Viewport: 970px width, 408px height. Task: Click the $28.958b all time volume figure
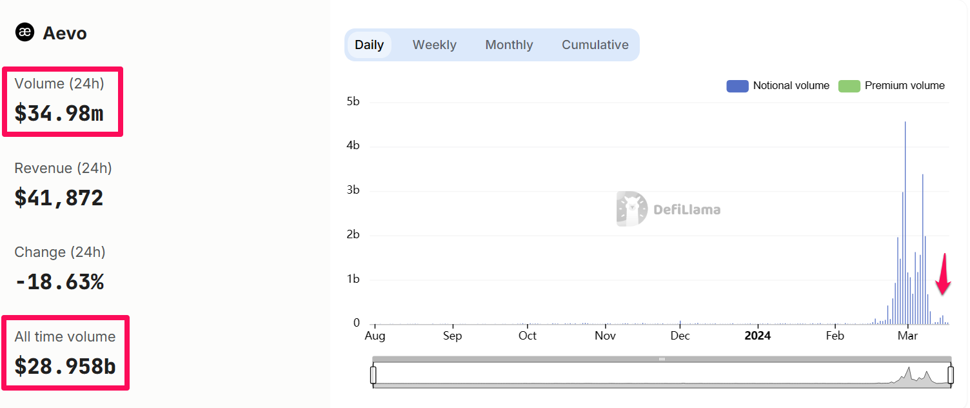pyautogui.click(x=65, y=367)
